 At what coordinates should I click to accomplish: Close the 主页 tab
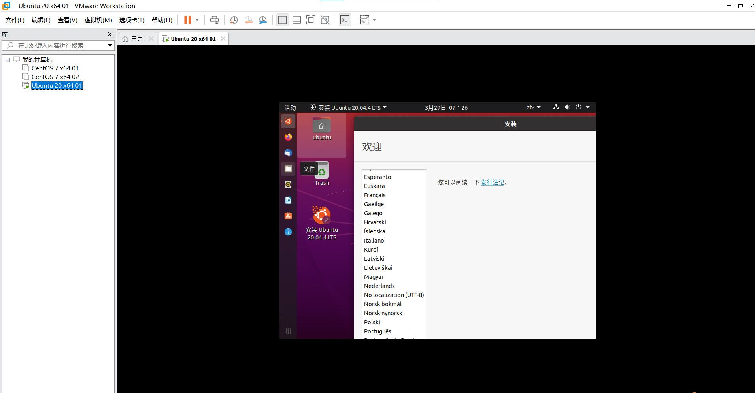[x=151, y=38]
